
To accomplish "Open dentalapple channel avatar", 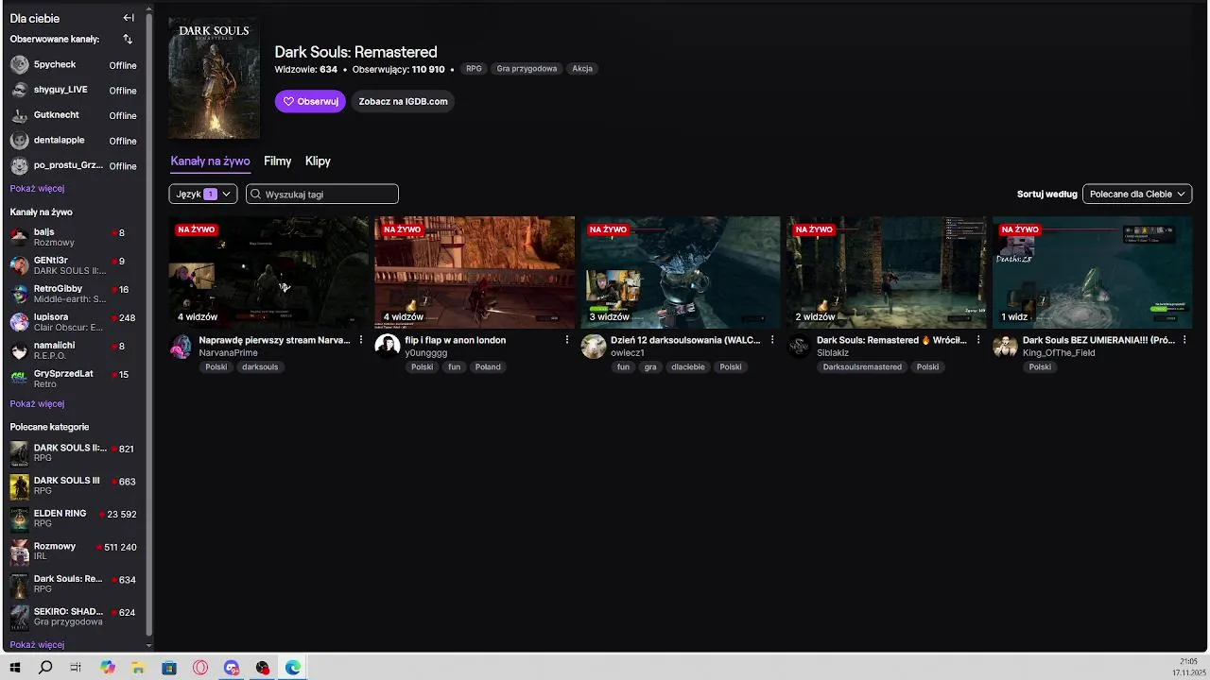I will click(x=19, y=141).
